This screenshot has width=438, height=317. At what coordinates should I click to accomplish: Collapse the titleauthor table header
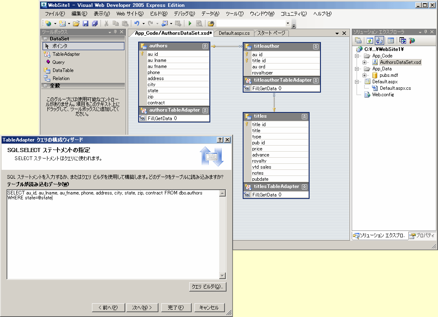pyautogui.click(x=316, y=46)
